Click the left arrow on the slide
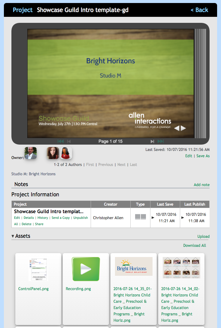The height and width of the screenshot is (328, 221). pyautogui.click(x=177, y=128)
